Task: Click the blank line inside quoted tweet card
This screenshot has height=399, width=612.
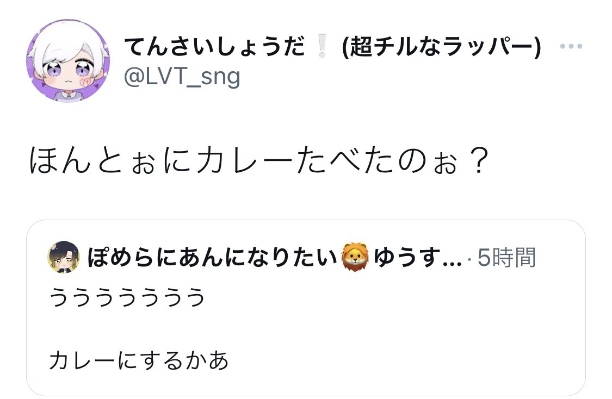Action: click(306, 328)
